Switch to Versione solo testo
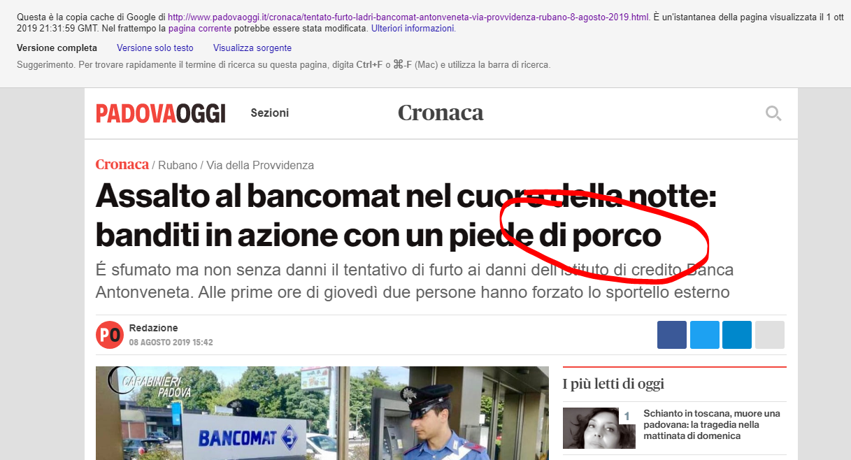Viewport: 851px width, 460px height. click(155, 48)
